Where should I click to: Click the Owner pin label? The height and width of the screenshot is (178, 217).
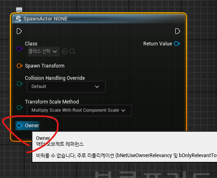point(32,126)
